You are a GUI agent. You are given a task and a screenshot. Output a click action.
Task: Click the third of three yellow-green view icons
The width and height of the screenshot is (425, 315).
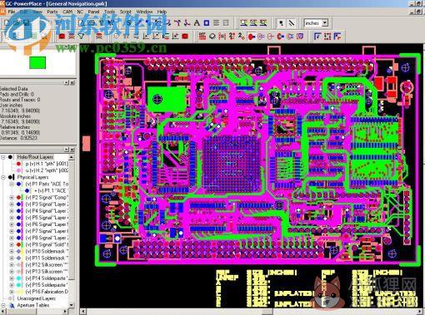(x=263, y=22)
